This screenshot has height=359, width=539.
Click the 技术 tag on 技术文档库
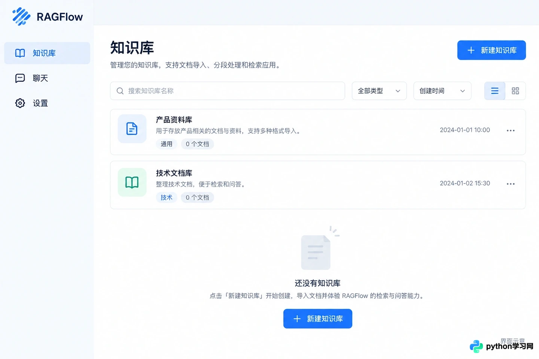[x=167, y=197]
